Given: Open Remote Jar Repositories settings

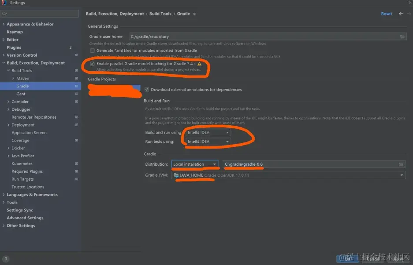Looking at the screenshot, I should click(34, 117).
